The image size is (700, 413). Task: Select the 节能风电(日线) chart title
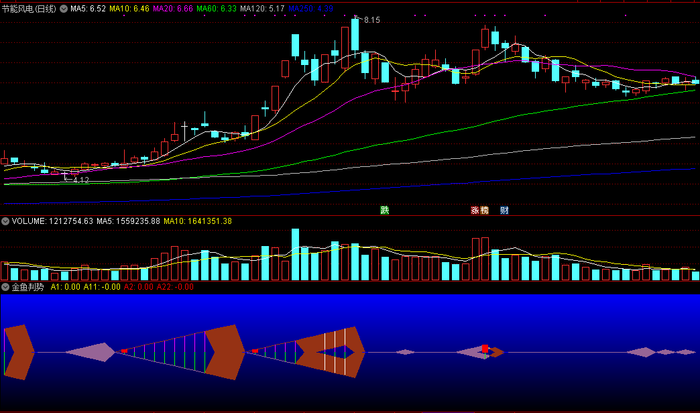click(x=29, y=9)
